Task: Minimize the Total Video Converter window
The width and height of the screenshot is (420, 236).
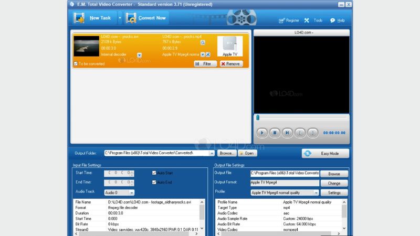Action: 341,5
